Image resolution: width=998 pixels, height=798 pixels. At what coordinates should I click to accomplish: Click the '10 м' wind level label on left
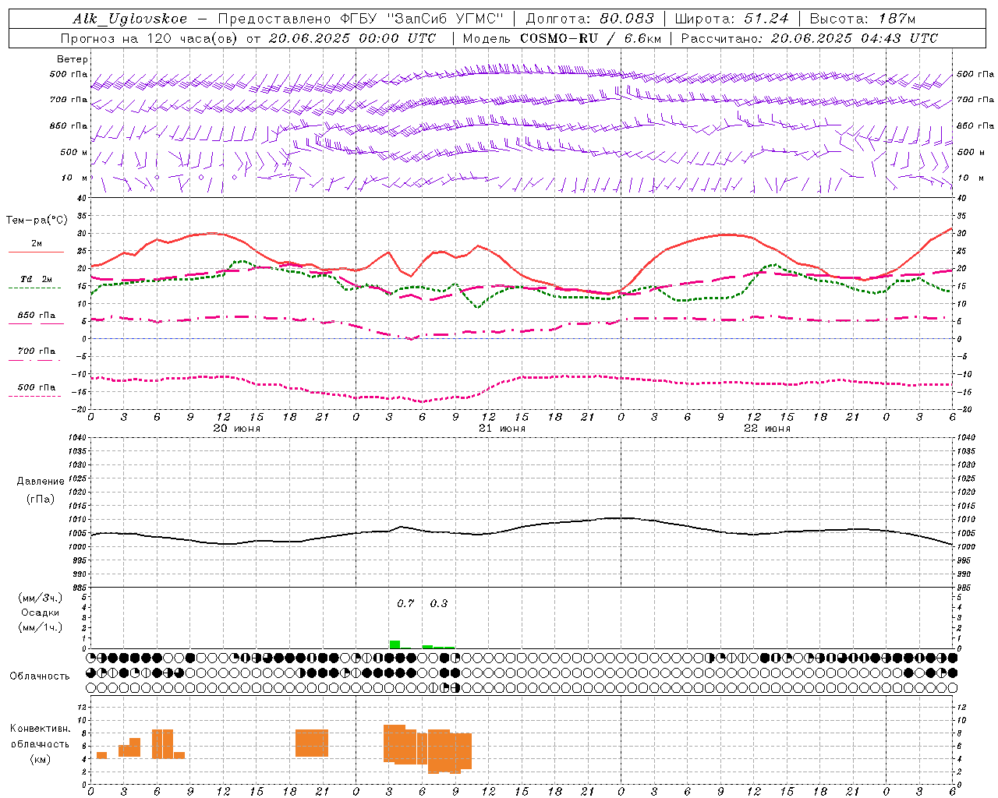[75, 178]
